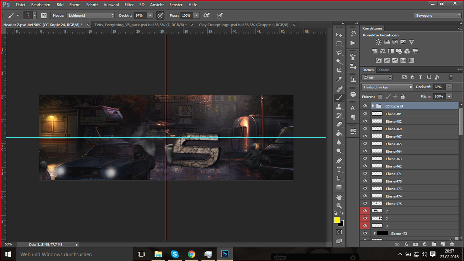Viewport: 464px width, 261px height.
Task: Toggle pressure for size button
Action: [220, 15]
